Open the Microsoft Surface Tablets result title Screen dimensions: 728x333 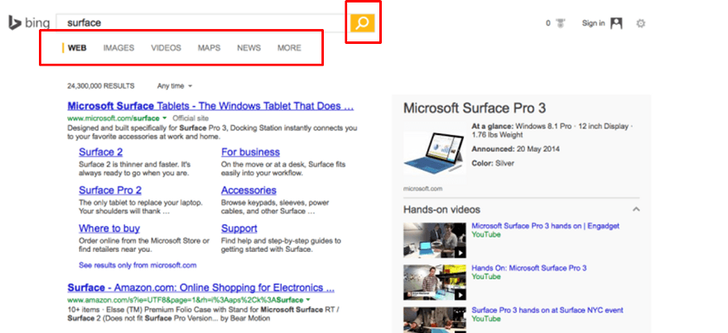pyautogui.click(x=210, y=106)
